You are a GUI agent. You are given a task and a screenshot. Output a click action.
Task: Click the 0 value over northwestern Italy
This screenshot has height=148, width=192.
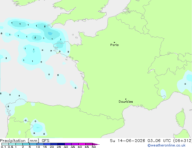(x=185, y=84)
